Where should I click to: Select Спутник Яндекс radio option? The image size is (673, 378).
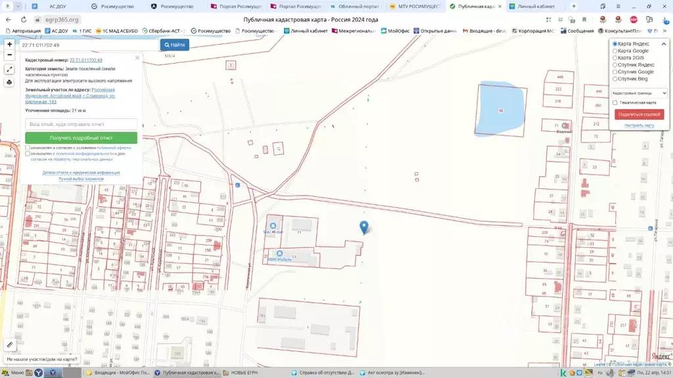pyautogui.click(x=615, y=65)
